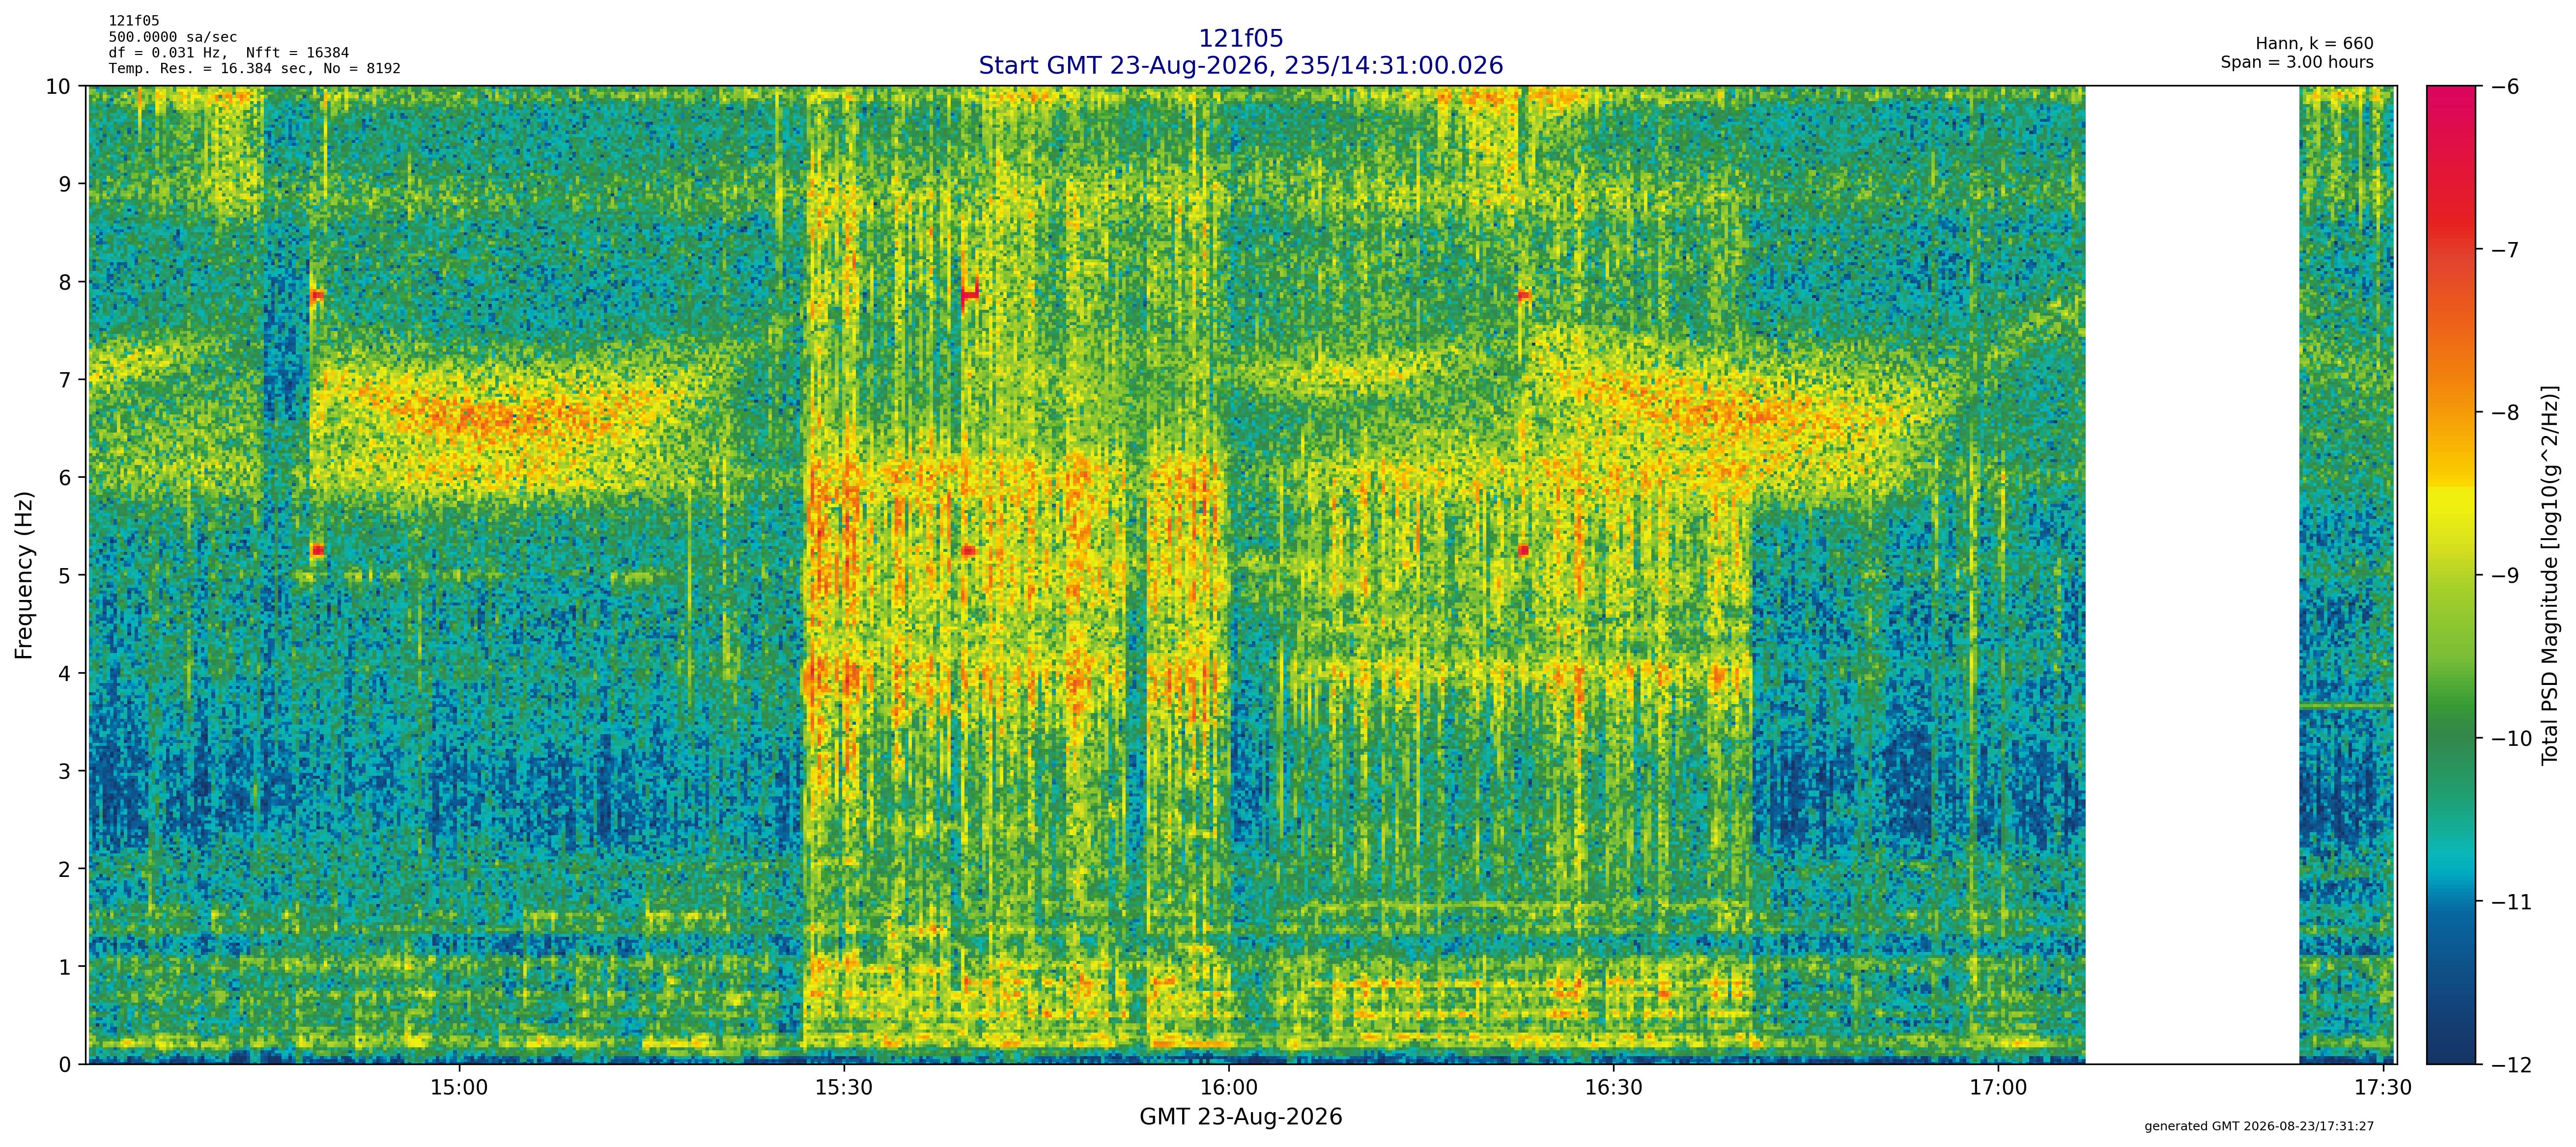
Task: Click the frequency axis tick label "1"
Action: pyautogui.click(x=65, y=967)
